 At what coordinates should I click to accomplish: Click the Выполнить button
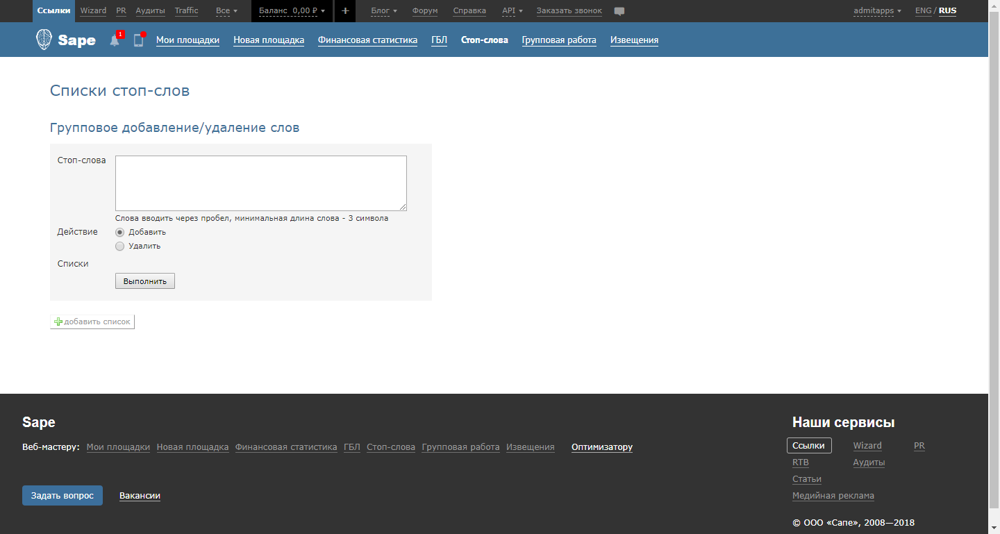[145, 281]
